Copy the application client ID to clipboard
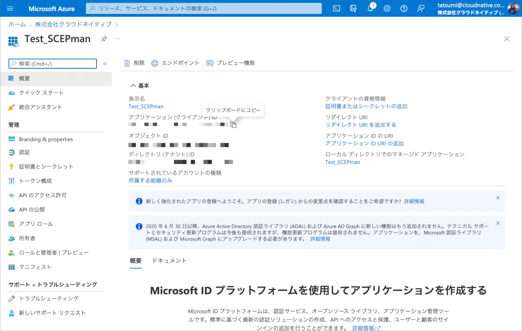 [x=233, y=125]
